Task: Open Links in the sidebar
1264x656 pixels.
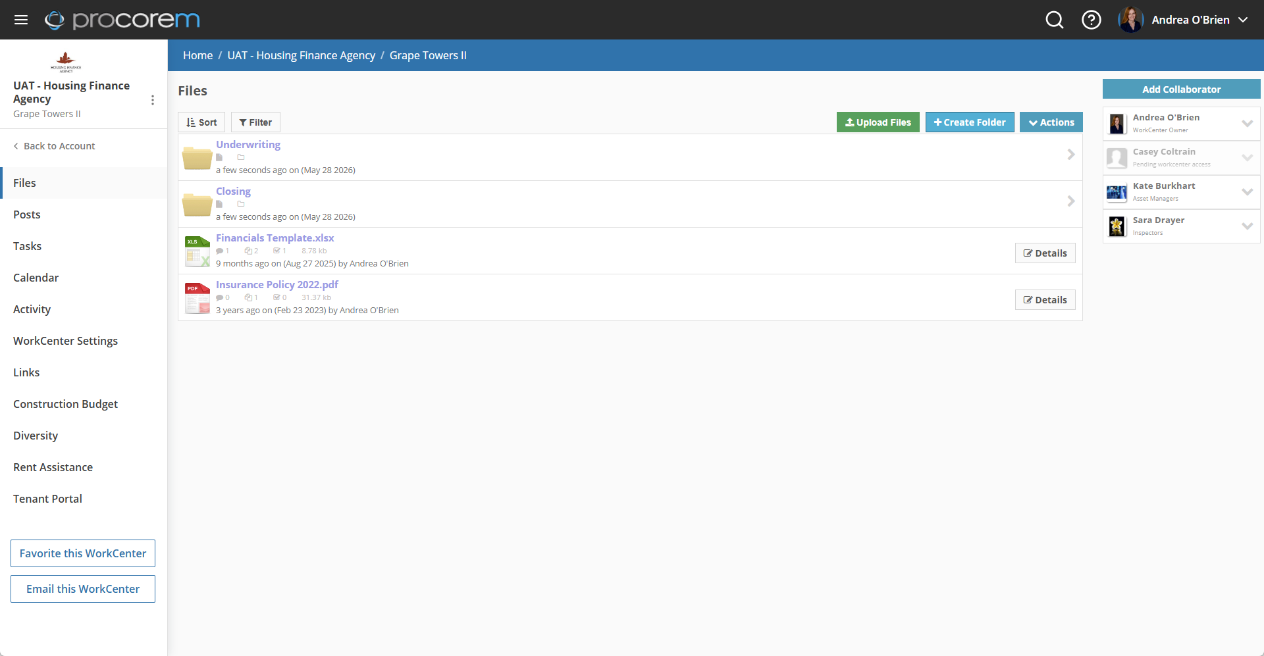Action: pos(84,372)
